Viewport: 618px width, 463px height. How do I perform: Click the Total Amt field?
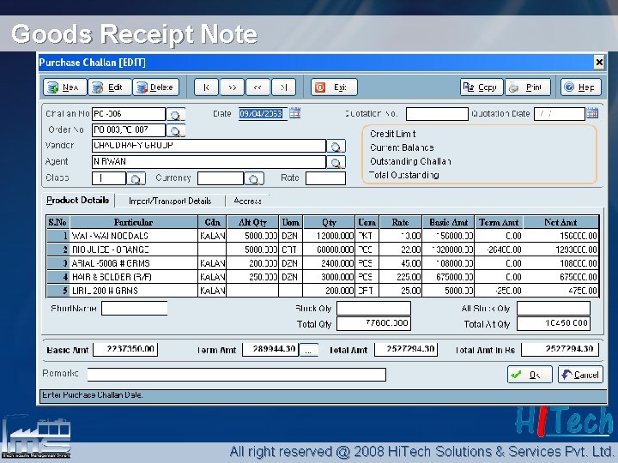(406, 349)
